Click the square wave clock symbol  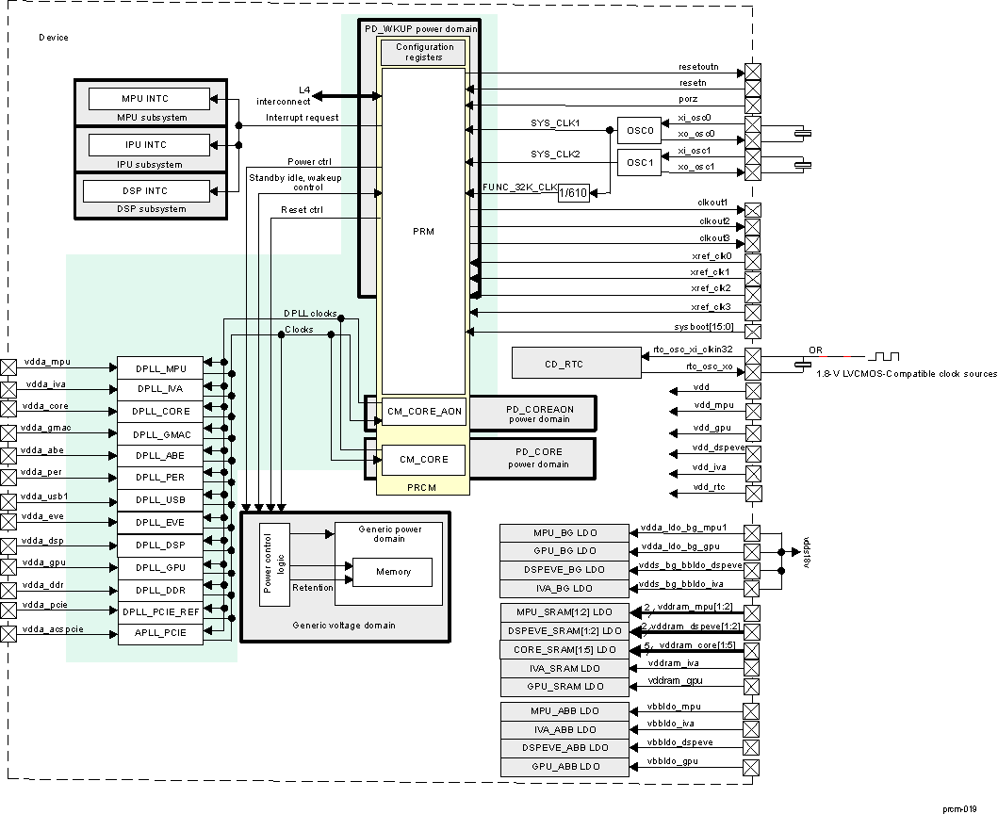pos(884,357)
